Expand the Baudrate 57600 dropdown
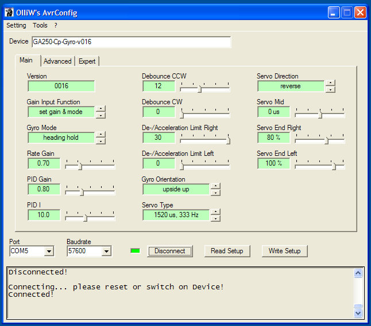 (106, 251)
